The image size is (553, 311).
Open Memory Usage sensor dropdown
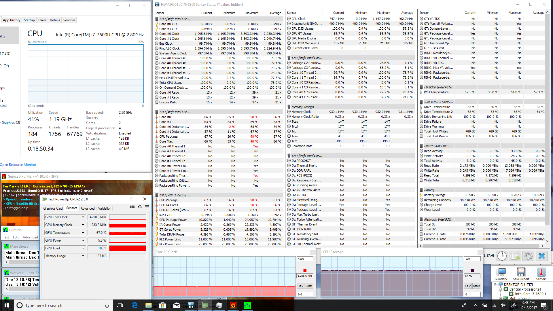83,256
